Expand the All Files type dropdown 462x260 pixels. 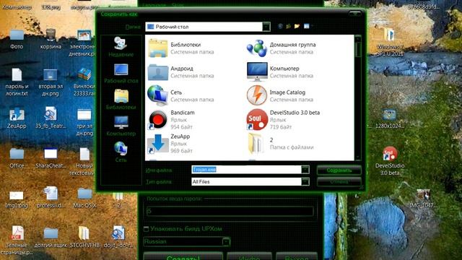coord(305,181)
